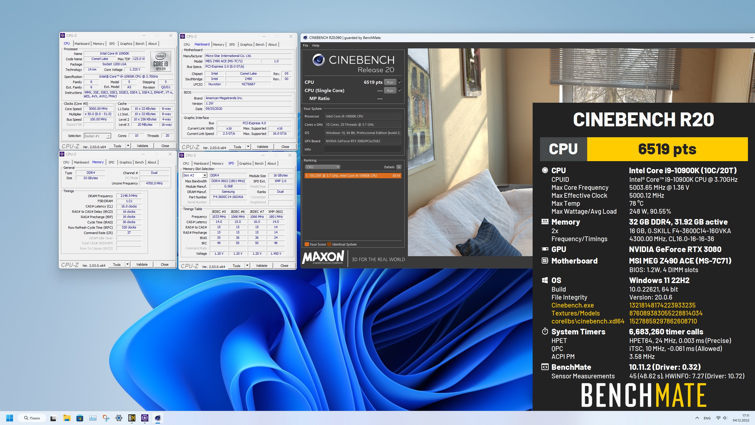The width and height of the screenshot is (755, 425).
Task: Show hidden tray icons with the chevron
Action: click(697, 418)
